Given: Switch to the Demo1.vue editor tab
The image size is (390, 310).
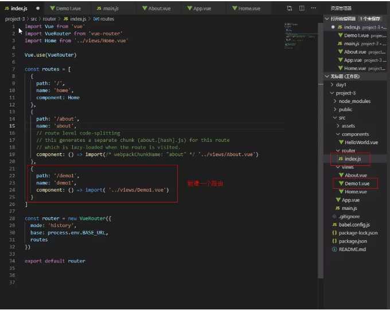Looking at the screenshot, I should 65,9.
